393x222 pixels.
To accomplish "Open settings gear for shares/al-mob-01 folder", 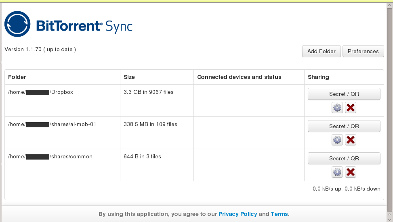I will coord(337,140).
